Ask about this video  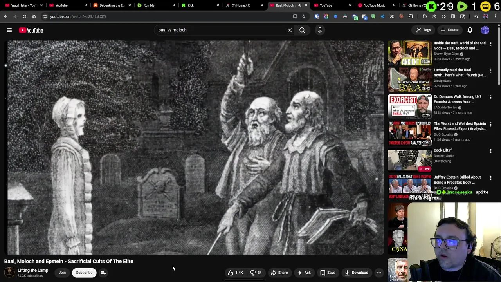coord(304,273)
